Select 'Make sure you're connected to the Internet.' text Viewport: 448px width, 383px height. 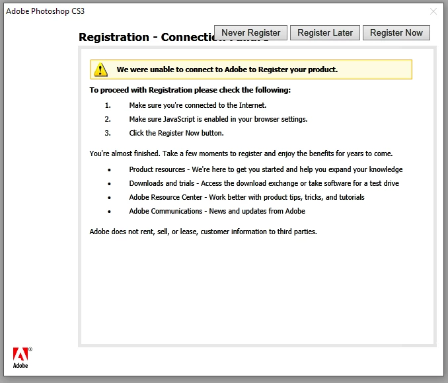pyautogui.click(x=198, y=105)
